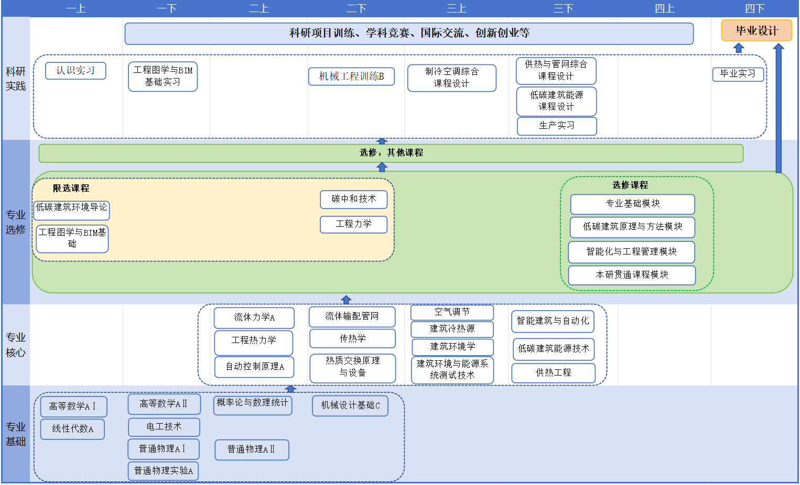800x485 pixels.
Task: Click the 认识实习 course box
Action: coord(75,71)
